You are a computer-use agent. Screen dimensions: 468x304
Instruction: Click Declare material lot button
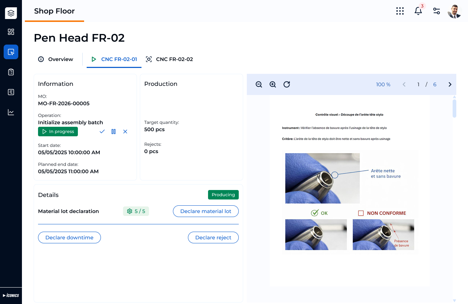(206, 211)
